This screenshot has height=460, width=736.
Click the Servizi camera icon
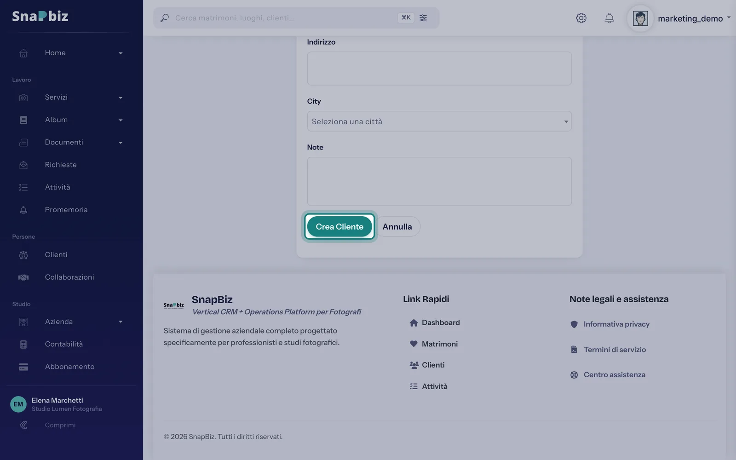(x=23, y=98)
